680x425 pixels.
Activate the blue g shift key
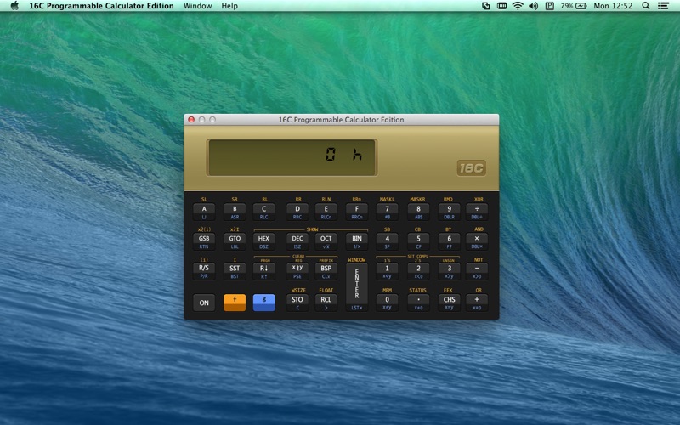click(x=263, y=303)
